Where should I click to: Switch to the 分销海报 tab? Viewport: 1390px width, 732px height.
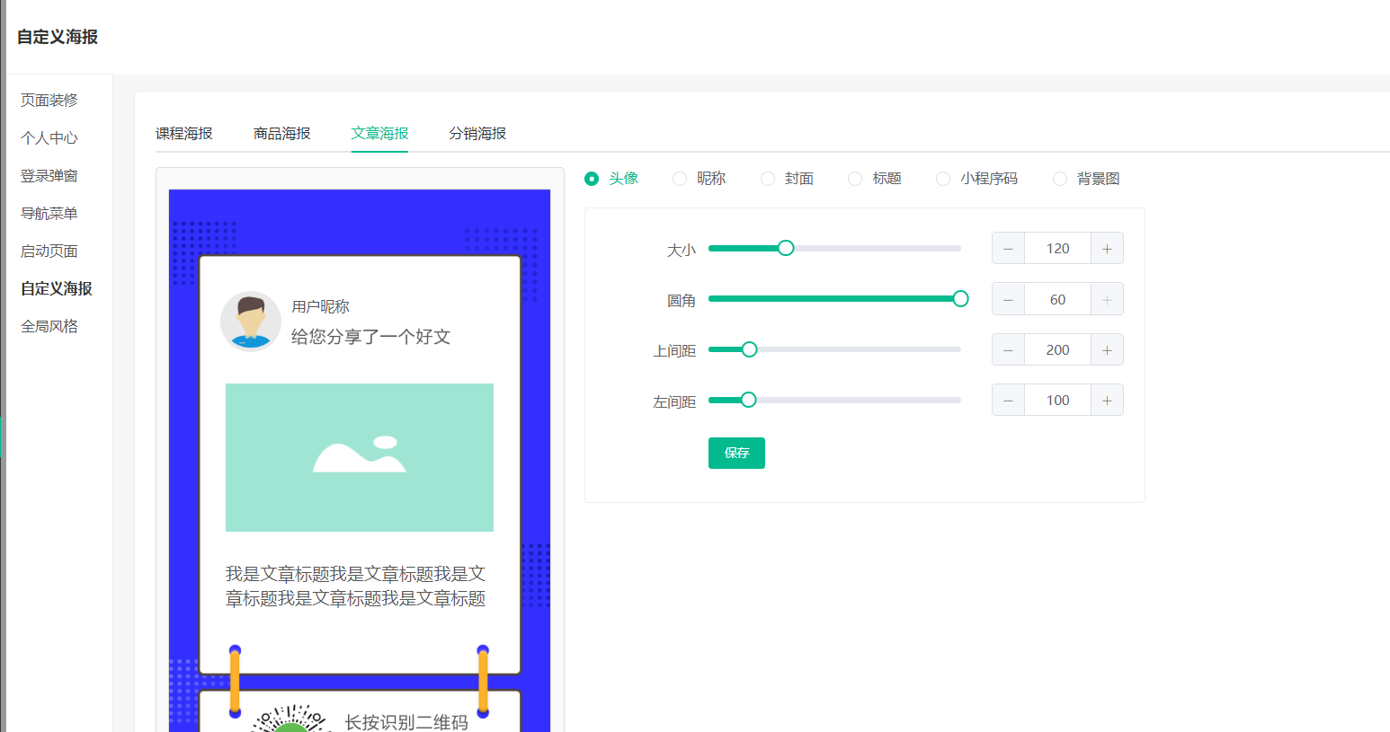point(477,133)
